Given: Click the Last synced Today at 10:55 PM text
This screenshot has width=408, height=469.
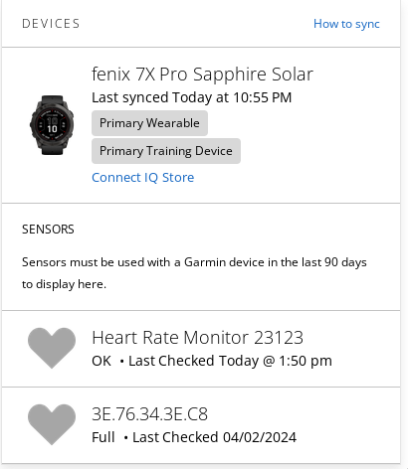Looking at the screenshot, I should point(192,97).
